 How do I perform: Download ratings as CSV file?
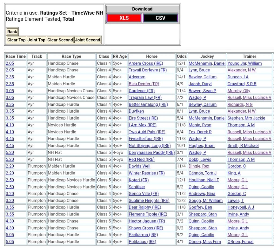tap(160, 18)
